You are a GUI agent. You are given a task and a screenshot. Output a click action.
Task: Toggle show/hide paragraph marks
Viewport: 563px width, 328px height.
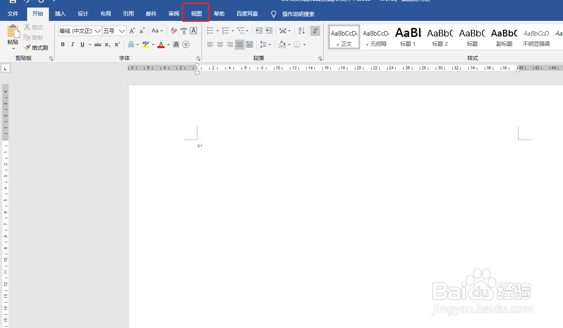tap(315, 31)
